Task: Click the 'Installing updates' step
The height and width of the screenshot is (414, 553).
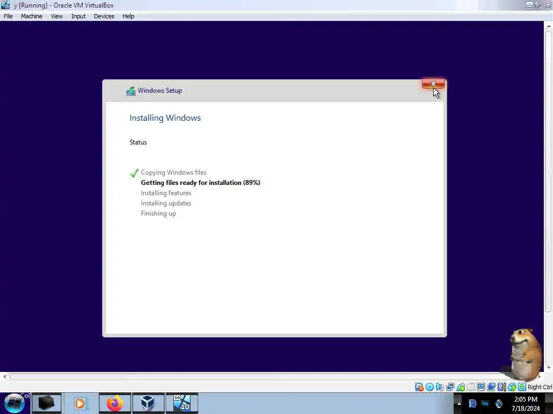Action: click(166, 203)
